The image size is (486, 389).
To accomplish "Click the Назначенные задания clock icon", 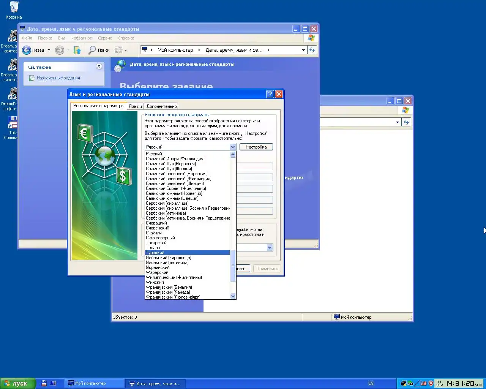I will coord(32,78).
